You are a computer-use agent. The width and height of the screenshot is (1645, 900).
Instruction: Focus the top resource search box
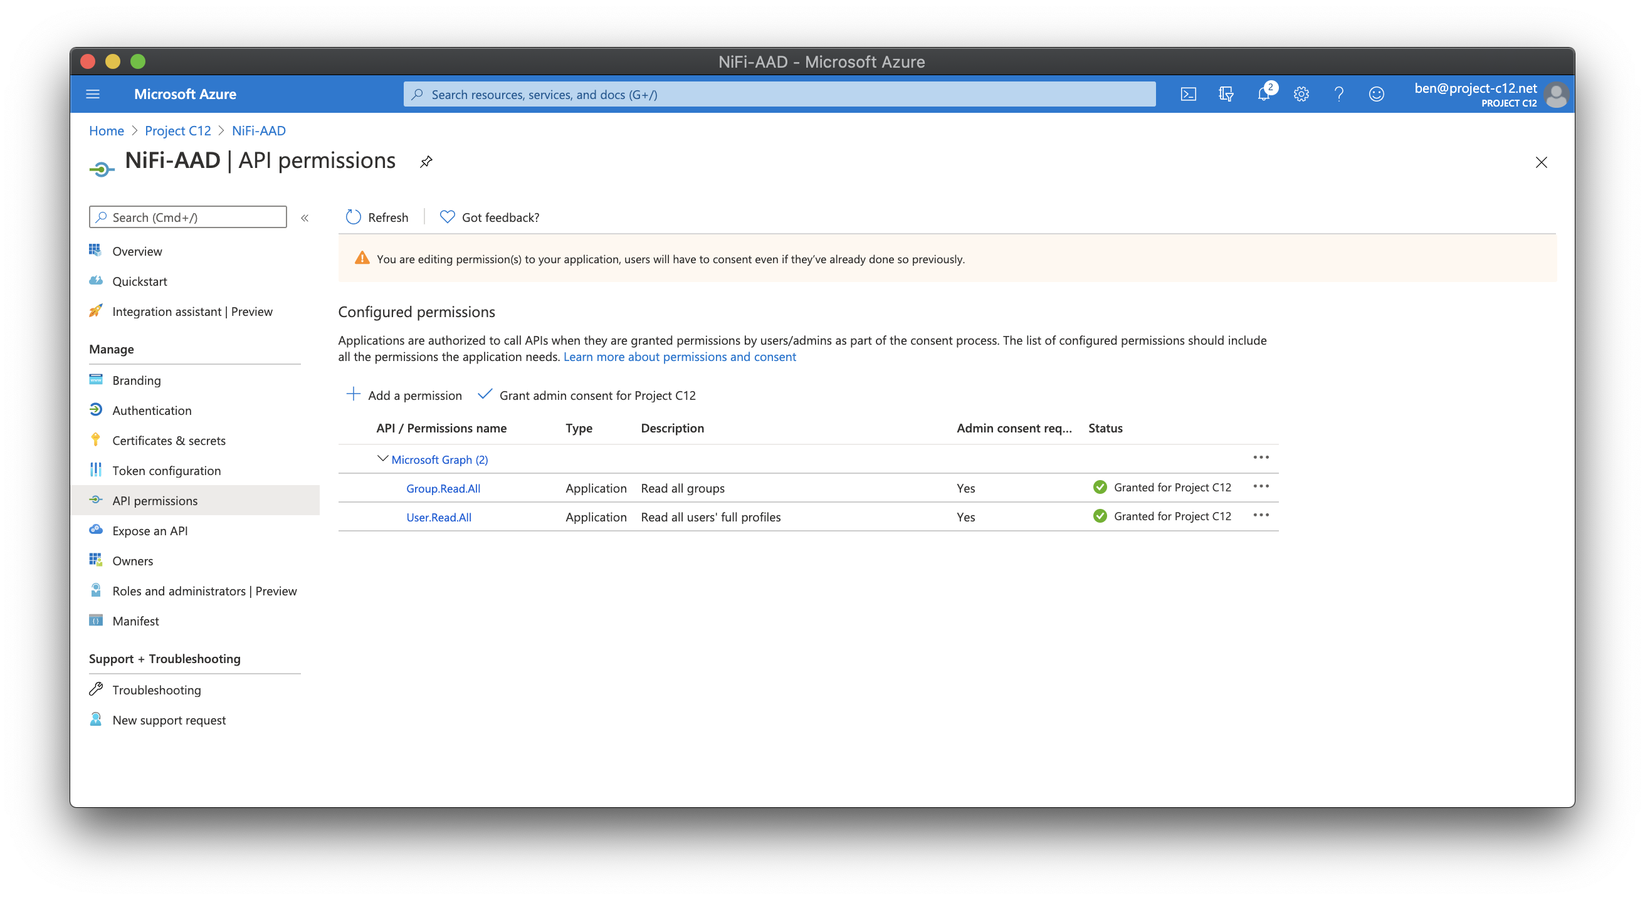[x=779, y=95]
